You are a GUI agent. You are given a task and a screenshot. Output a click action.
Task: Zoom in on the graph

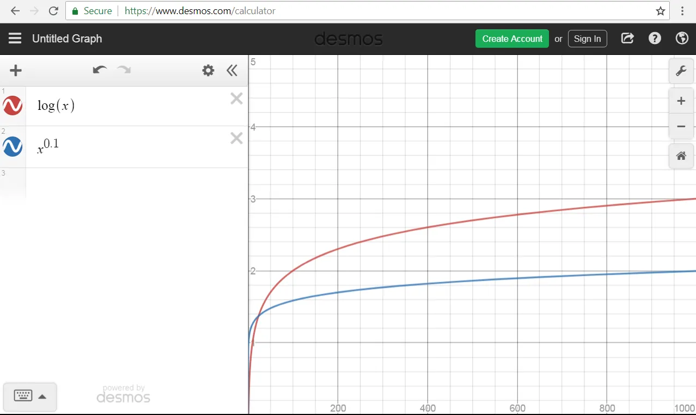[681, 101]
